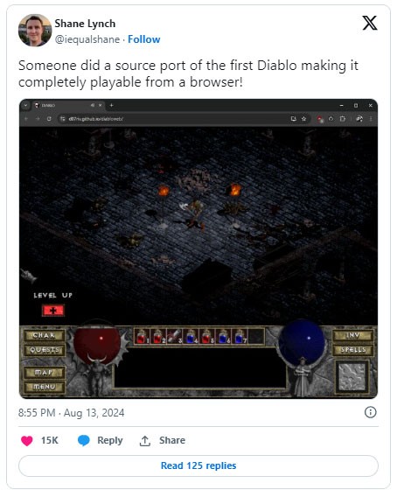Open the QUESTS log button
The height and width of the screenshot is (497, 397).
[45, 350]
